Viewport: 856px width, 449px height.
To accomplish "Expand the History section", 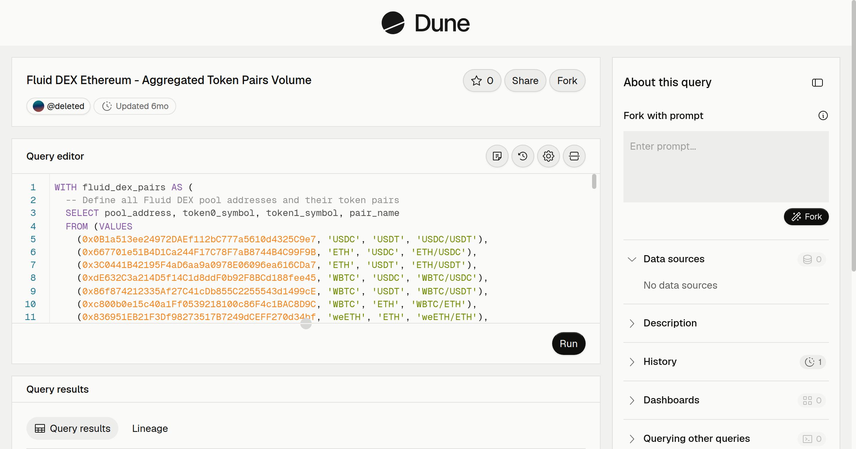I will click(x=632, y=362).
